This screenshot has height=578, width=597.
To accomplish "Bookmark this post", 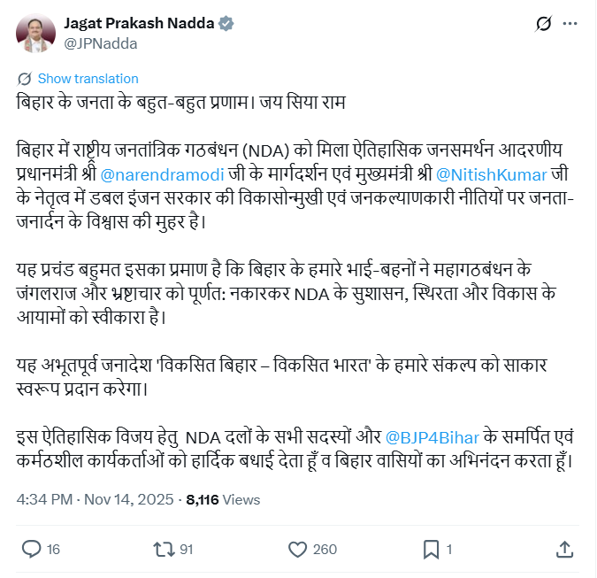I will point(431,550).
